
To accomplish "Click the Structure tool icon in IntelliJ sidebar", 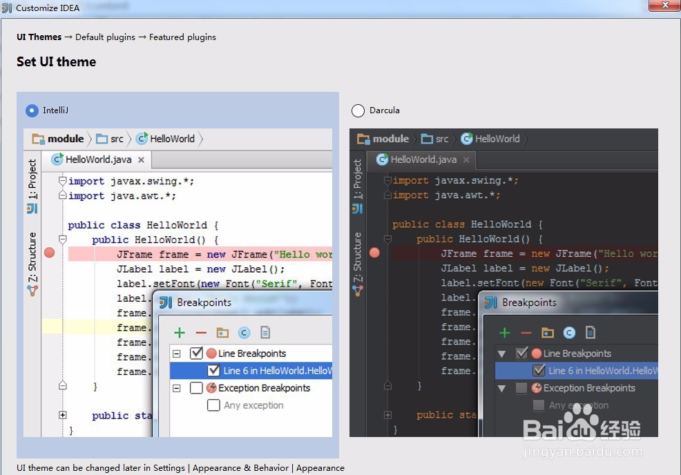I will pyautogui.click(x=32, y=291).
